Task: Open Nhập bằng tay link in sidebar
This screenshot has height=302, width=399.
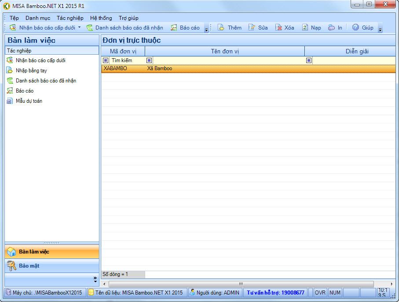Action: pyautogui.click(x=31, y=71)
